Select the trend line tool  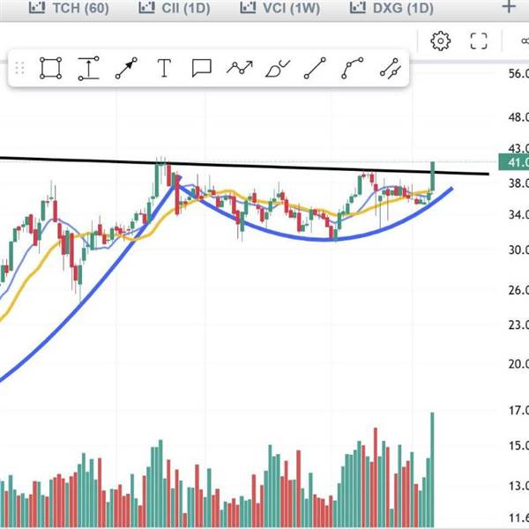pos(315,68)
